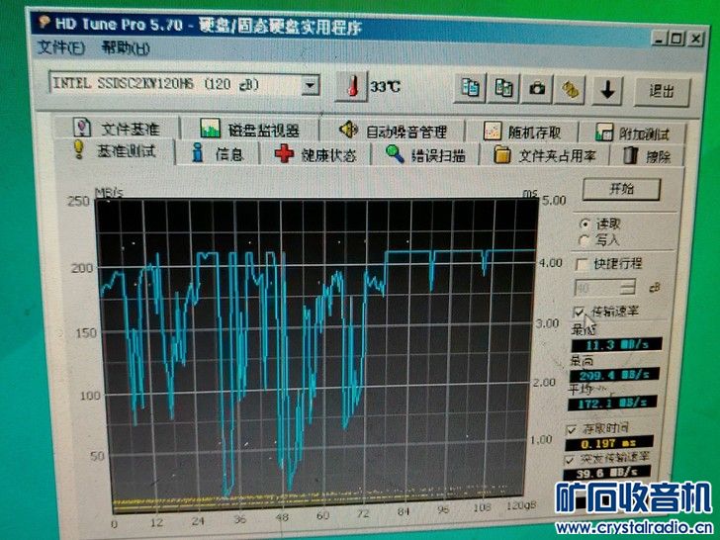The height and width of the screenshot is (540, 720).
Task: Switch to the 自动噪音管理 tab
Action: [393, 132]
